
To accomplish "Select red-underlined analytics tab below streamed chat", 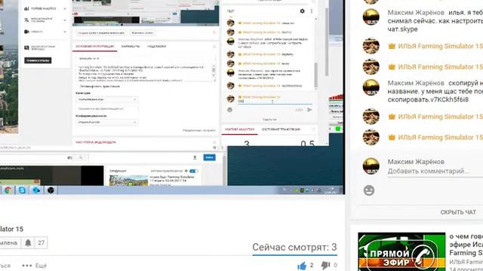I will click(x=240, y=129).
